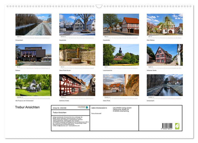Click the calendar hanger hook at the top center
The width and height of the screenshot is (198, 143).
click(x=99, y=6)
